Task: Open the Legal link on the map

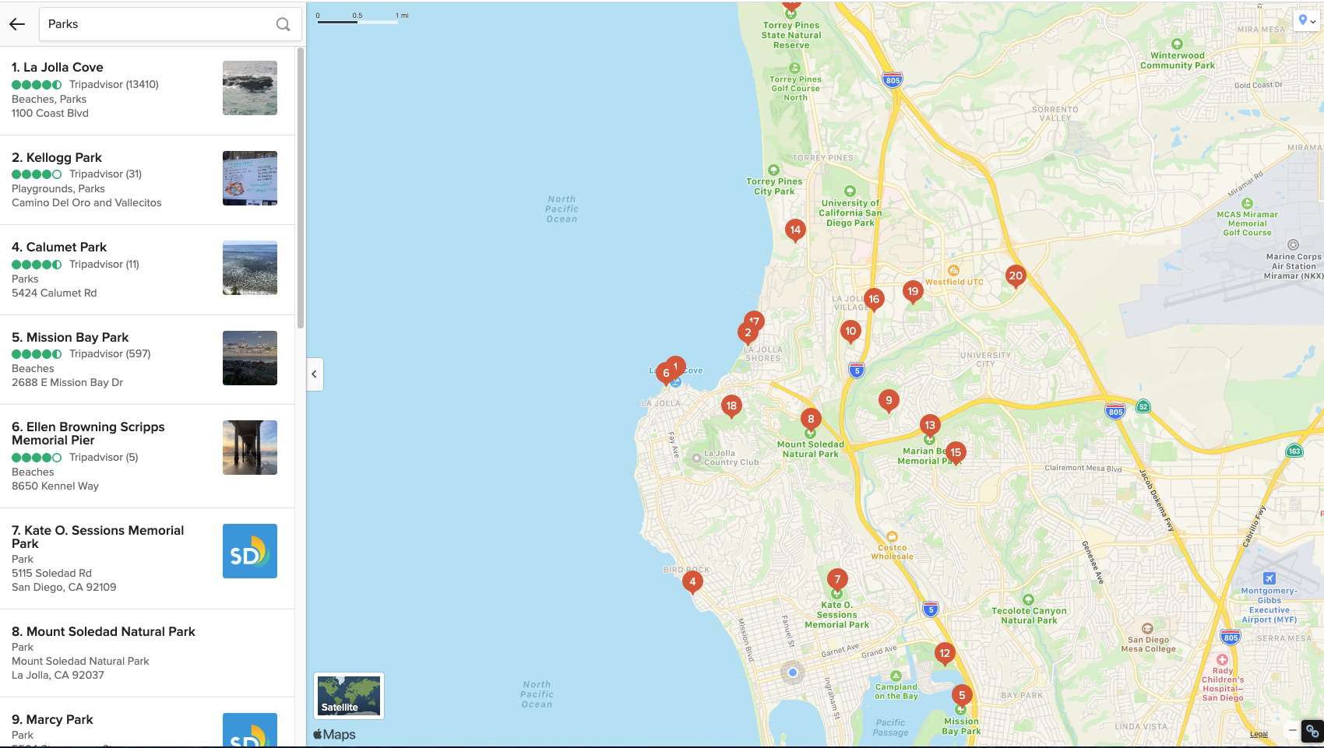Action: (x=1259, y=734)
